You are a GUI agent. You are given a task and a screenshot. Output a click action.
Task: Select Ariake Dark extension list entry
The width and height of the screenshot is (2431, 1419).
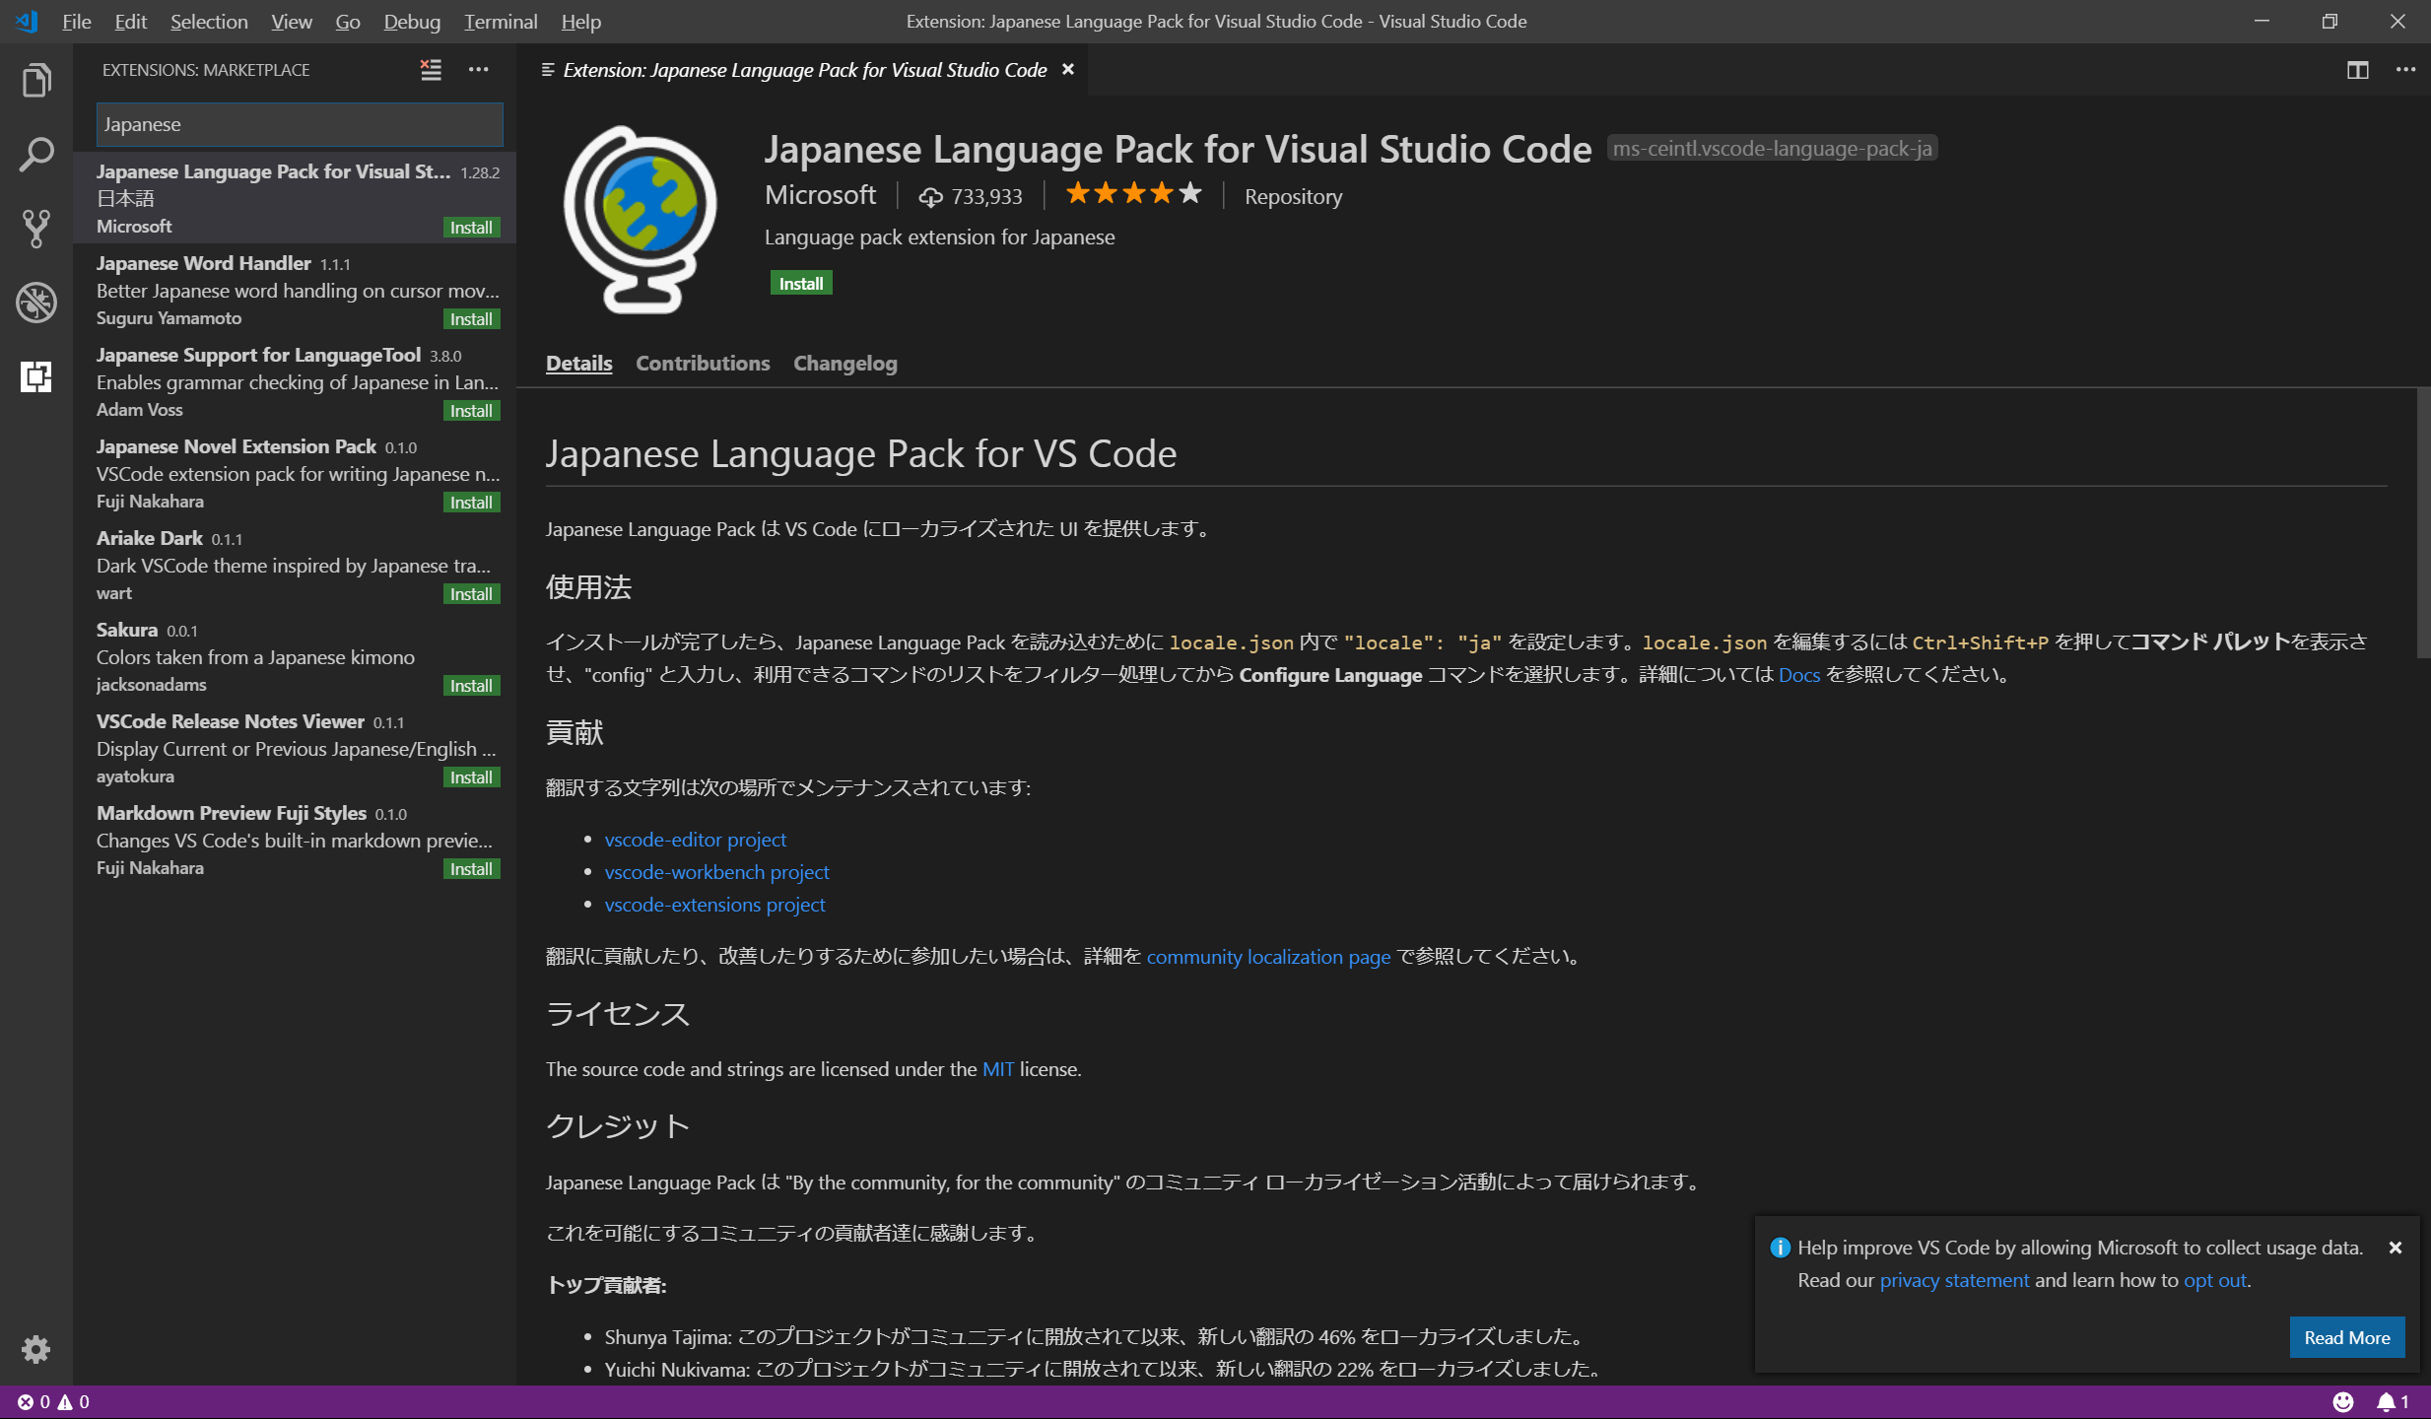tap(295, 565)
